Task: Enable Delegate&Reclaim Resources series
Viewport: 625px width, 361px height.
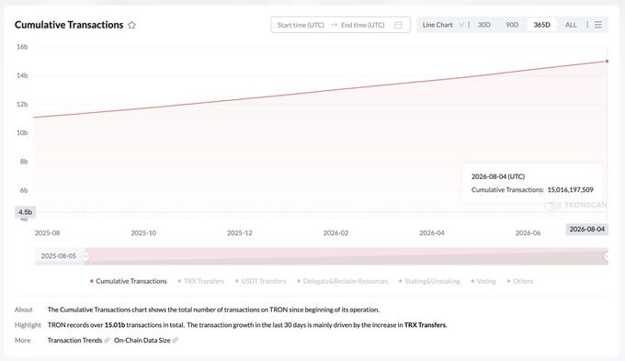Action: point(343,281)
